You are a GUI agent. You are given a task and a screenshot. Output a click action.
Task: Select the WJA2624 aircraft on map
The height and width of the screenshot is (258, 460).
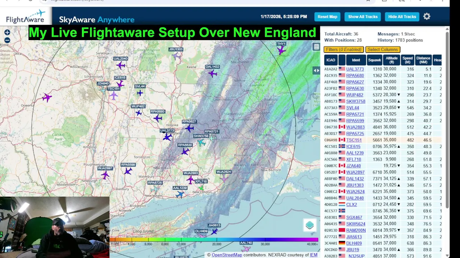tap(224, 178)
